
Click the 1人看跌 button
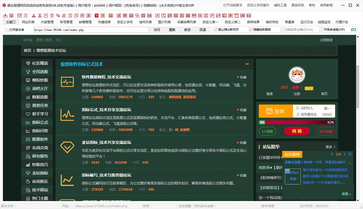tap(267, 131)
